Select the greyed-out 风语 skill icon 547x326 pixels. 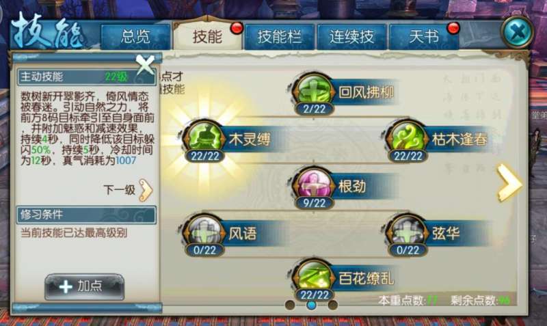click(204, 231)
